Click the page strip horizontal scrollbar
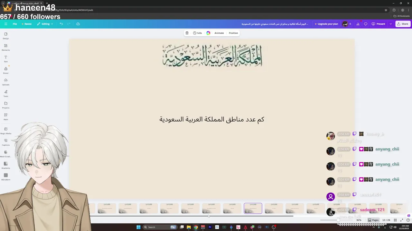This screenshot has height=231, width=412. tap(192, 216)
